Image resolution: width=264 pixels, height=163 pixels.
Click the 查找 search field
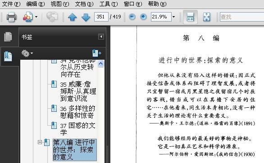pyautogui.click(x=242, y=17)
